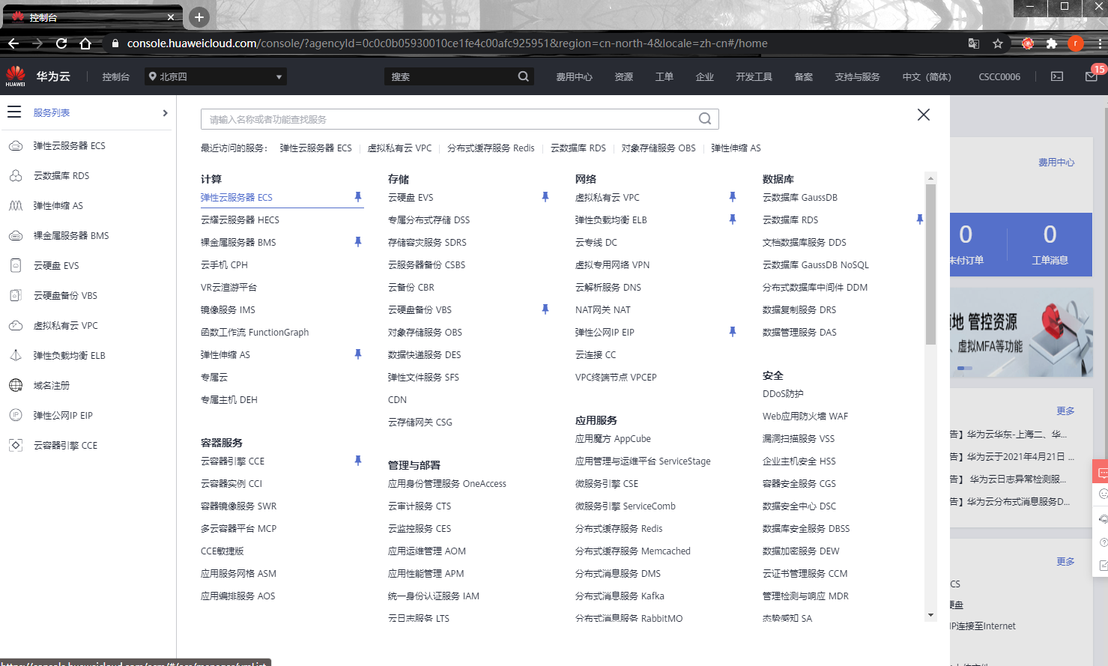Open recently visited 分布式缓存服务 Redis
The image size is (1108, 666).
(491, 148)
